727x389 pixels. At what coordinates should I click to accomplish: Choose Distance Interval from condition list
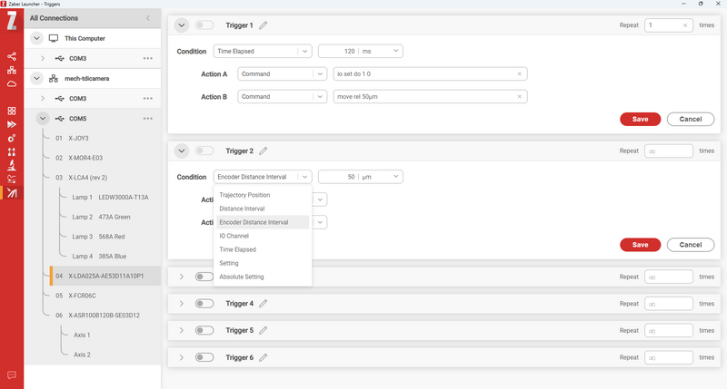click(263, 209)
